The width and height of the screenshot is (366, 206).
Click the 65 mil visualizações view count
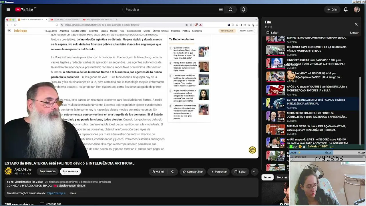19,182
